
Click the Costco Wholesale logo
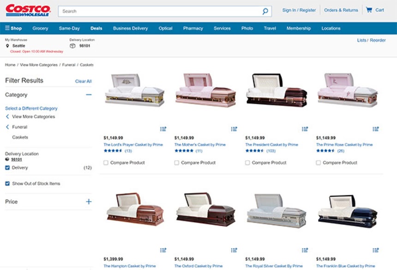28,10
